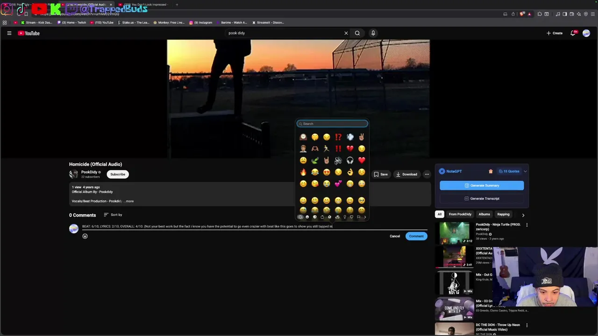Insert the headphones emoji
This screenshot has height=336, width=598.
click(350, 160)
